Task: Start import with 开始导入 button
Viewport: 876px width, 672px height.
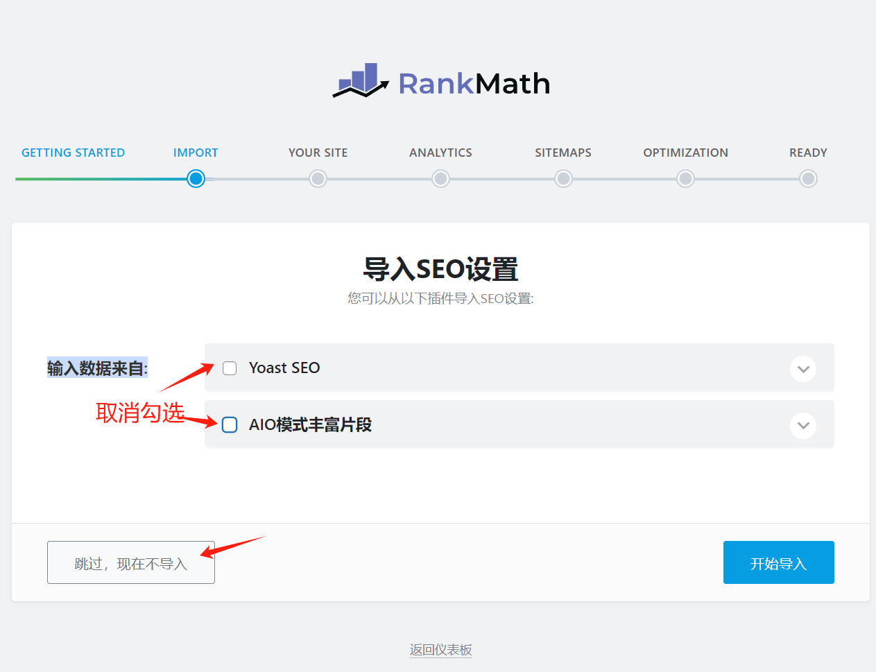Action: (x=778, y=562)
